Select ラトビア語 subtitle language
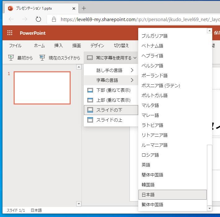Screen dimensions: 220x217 click(172, 125)
